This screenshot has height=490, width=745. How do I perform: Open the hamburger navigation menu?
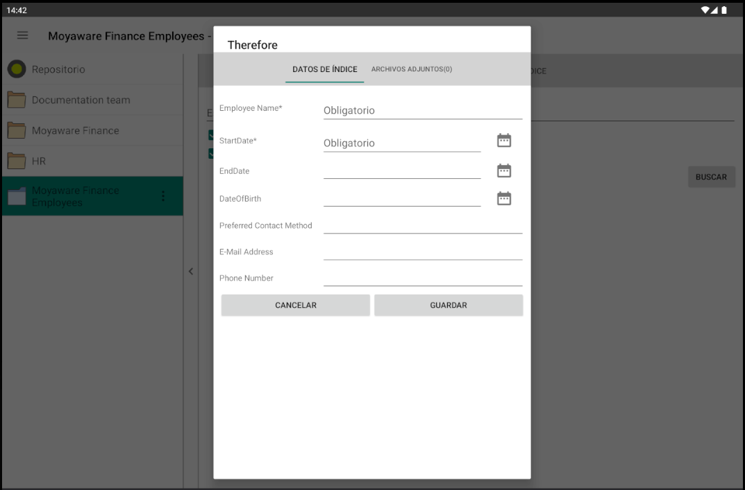22,35
